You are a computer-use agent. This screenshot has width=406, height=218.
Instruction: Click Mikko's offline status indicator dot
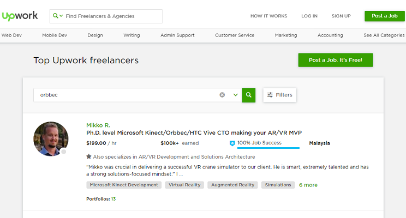(63, 152)
